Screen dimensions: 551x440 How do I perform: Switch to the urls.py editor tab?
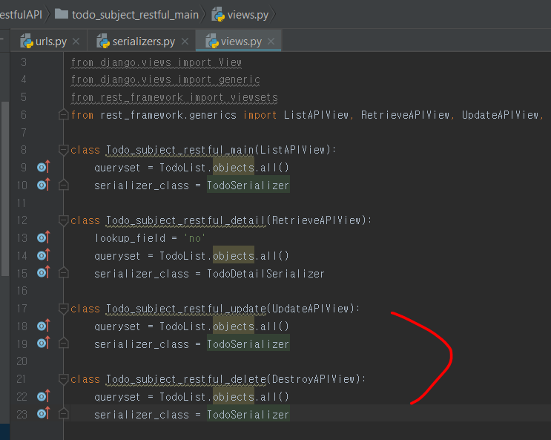click(50, 42)
